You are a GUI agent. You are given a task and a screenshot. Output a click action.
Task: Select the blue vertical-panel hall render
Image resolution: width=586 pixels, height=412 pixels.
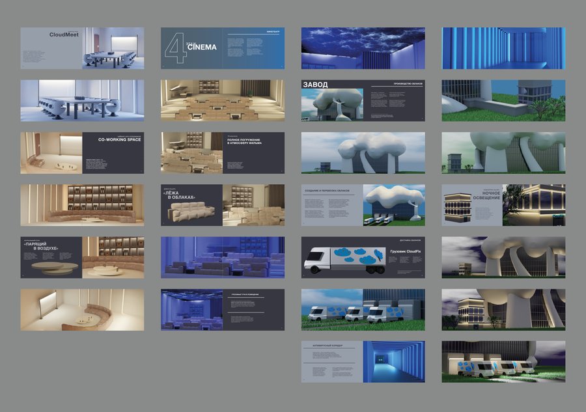point(504,48)
